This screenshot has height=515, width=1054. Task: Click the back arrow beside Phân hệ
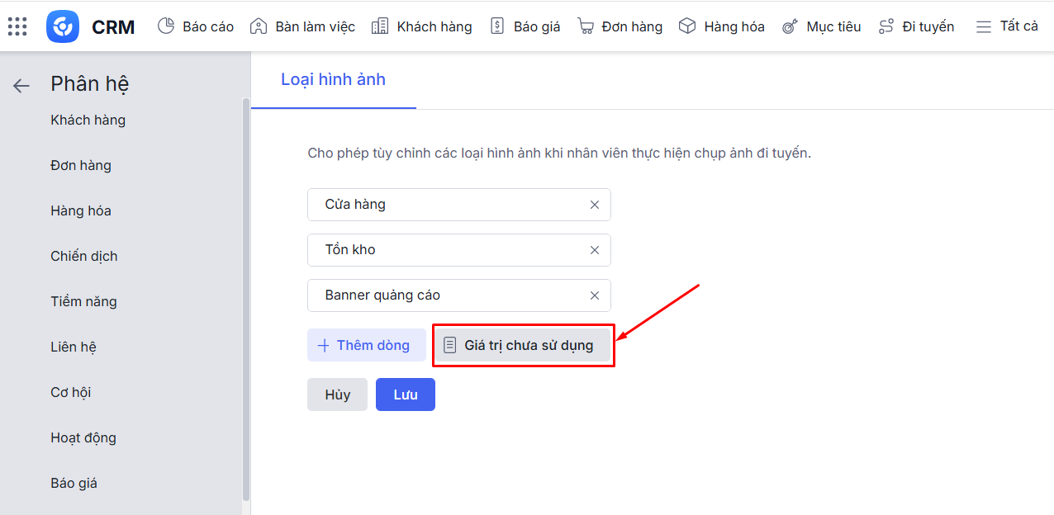tap(21, 85)
